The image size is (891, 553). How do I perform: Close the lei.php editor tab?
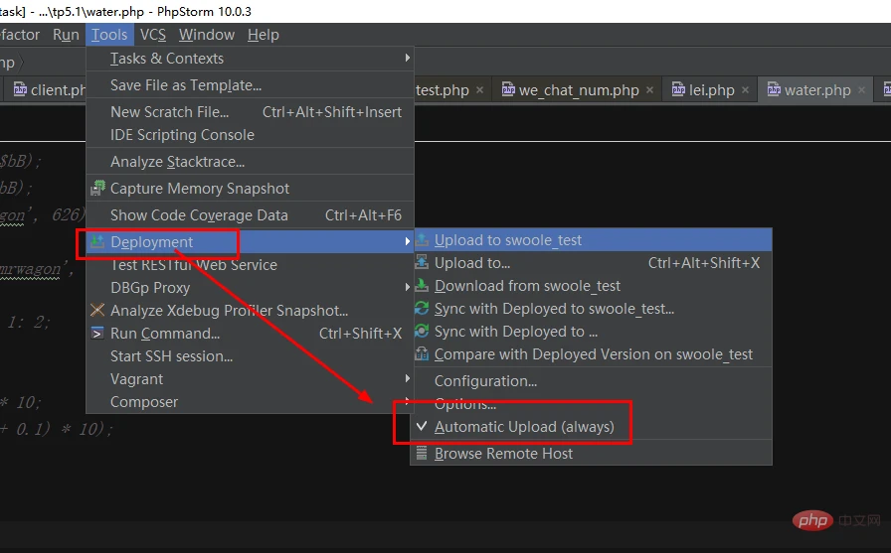[745, 90]
